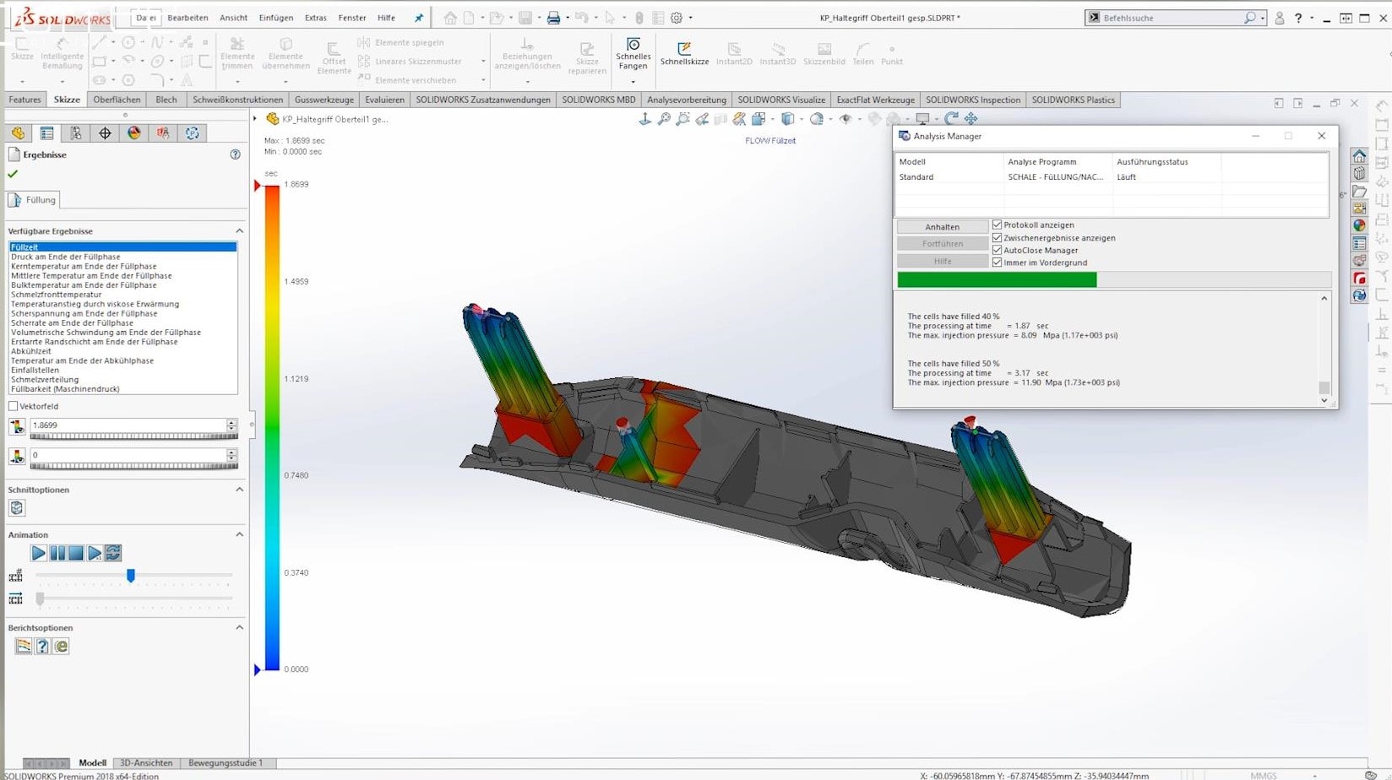
Task: Uncheck Protokoll anzeigen
Action: 998,225
